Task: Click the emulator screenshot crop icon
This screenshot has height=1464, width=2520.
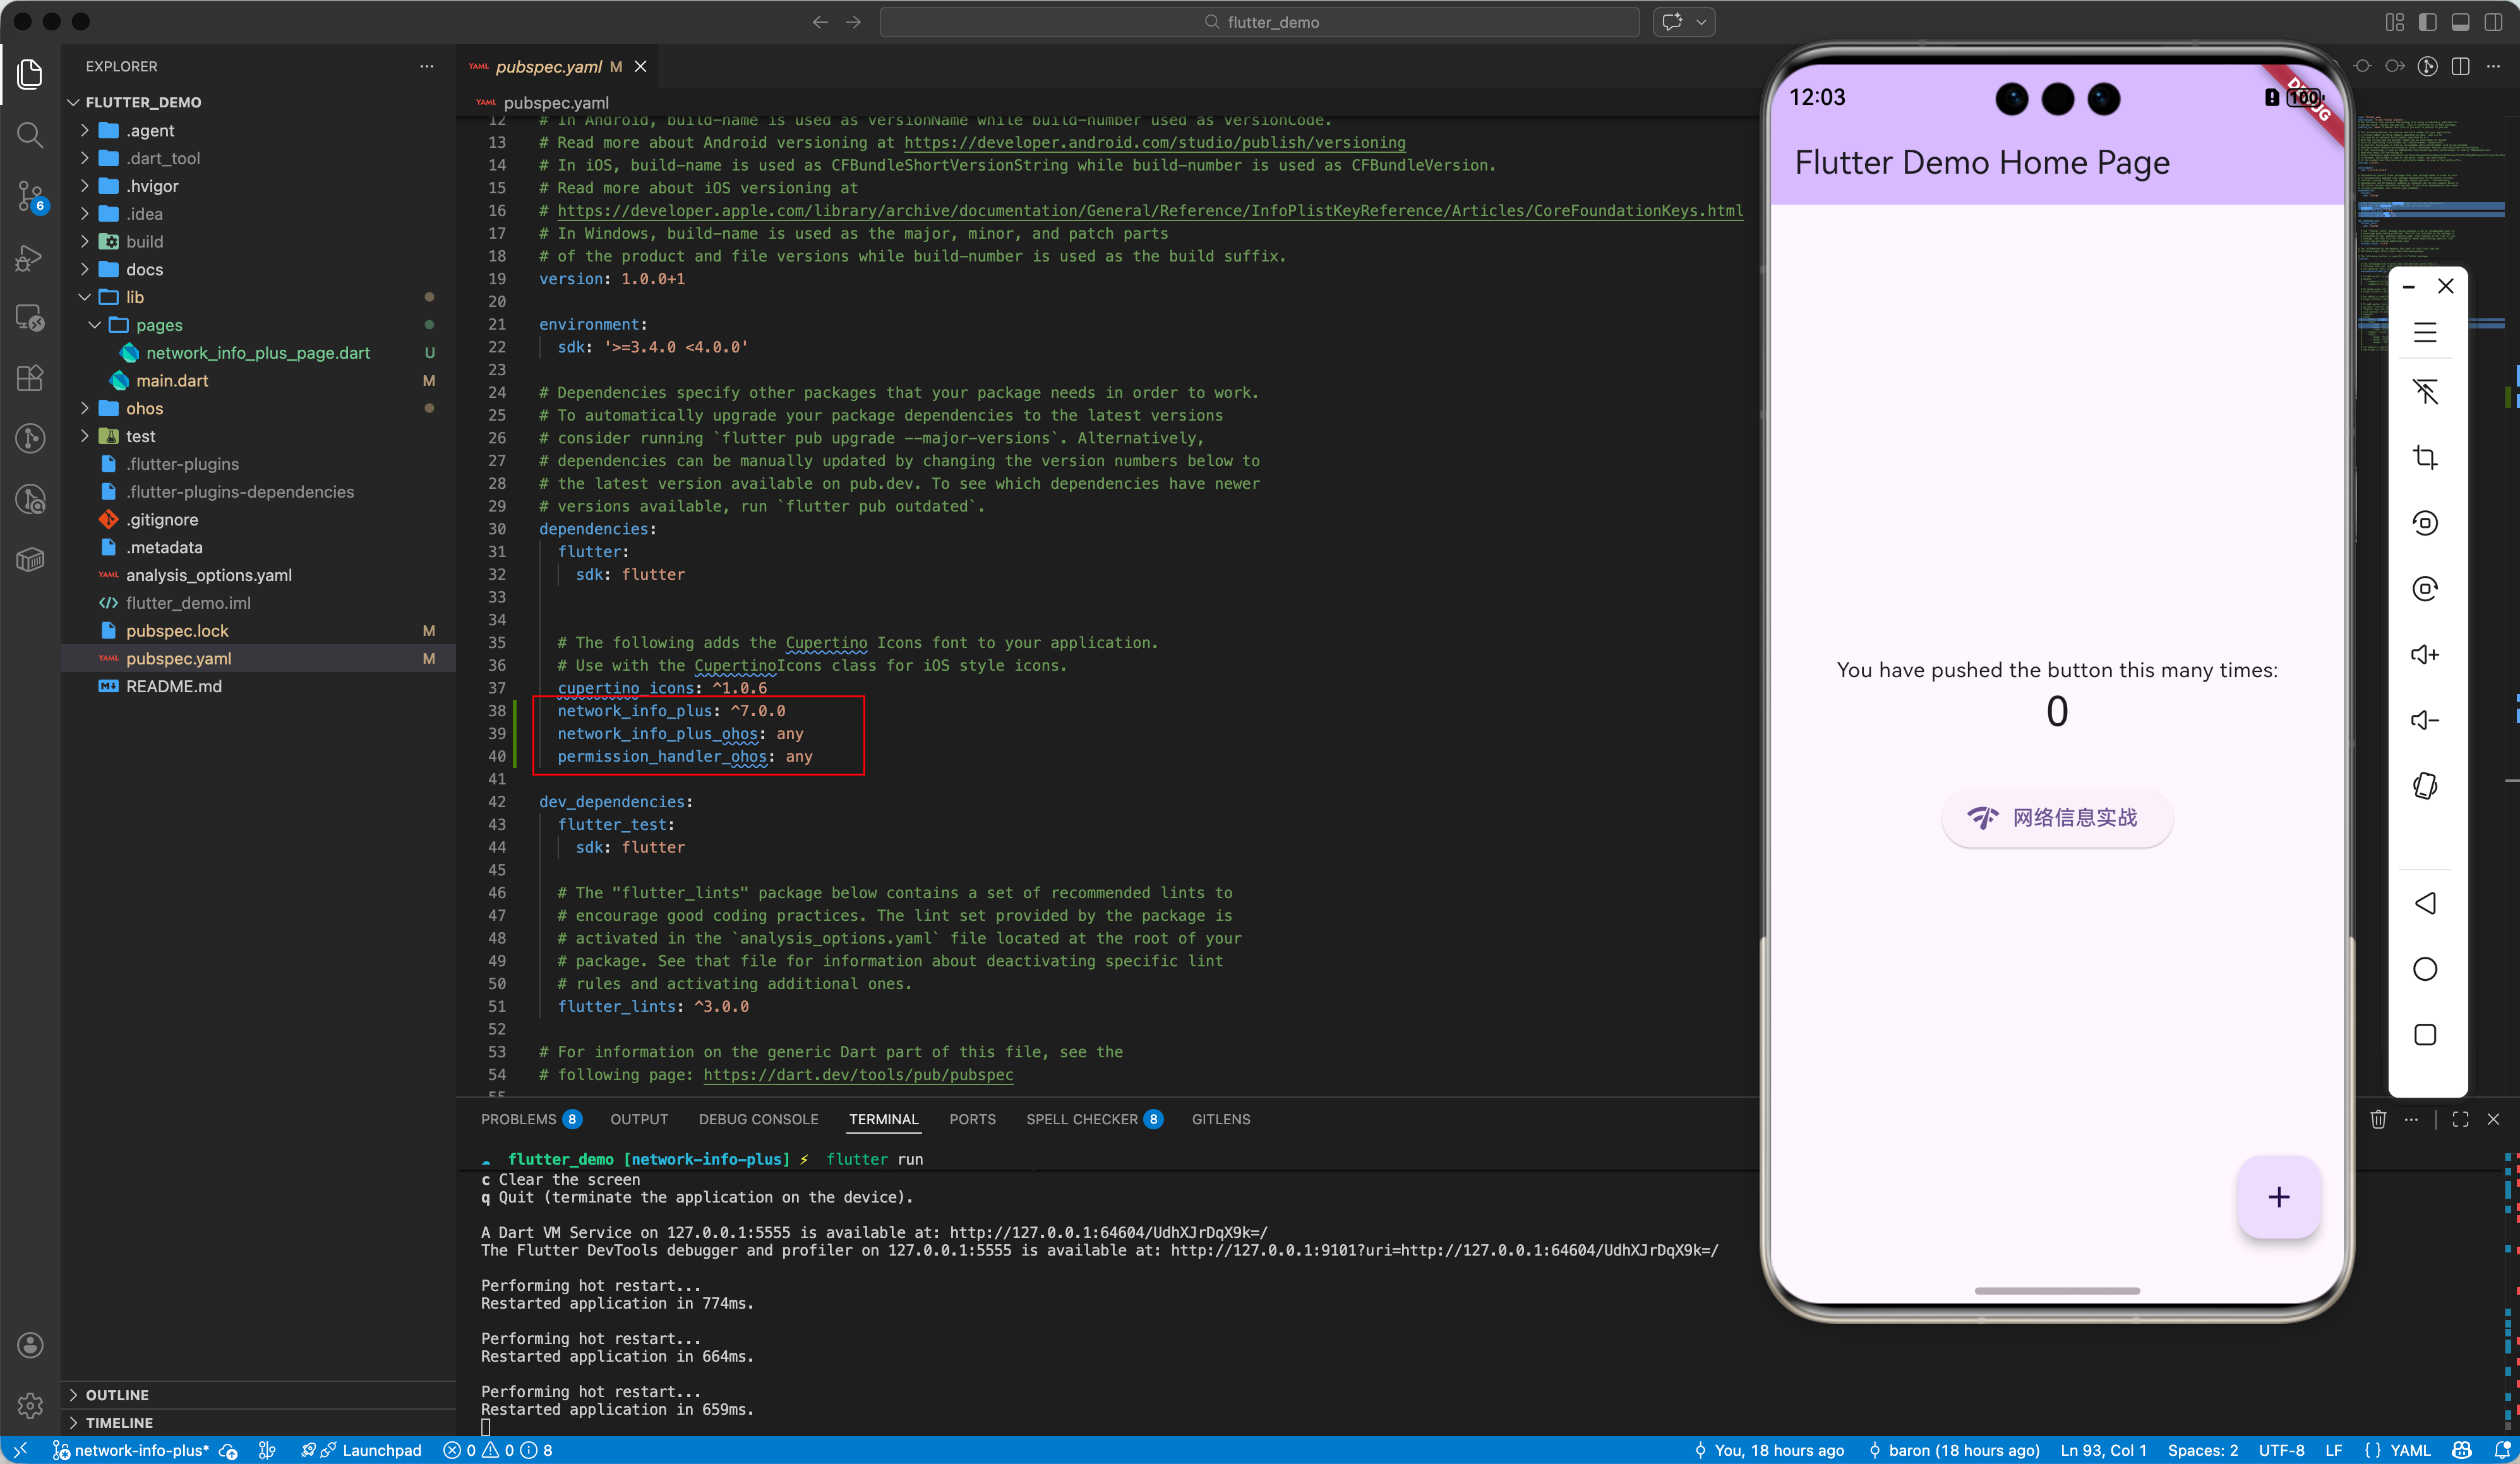Action: point(2425,457)
